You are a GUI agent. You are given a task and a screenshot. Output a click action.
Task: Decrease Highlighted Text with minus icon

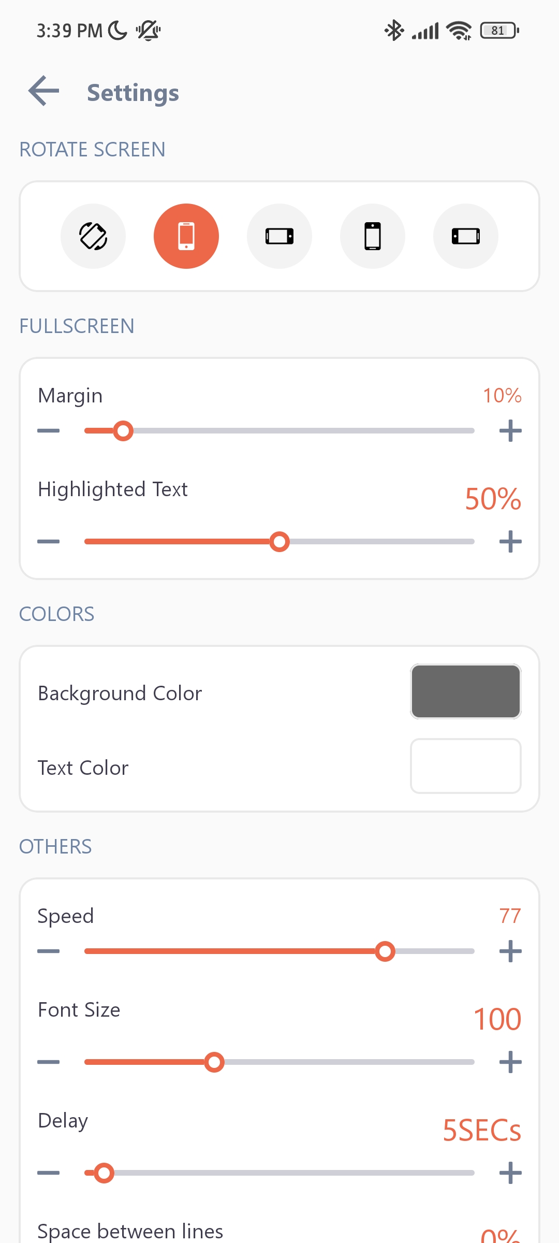coord(49,542)
